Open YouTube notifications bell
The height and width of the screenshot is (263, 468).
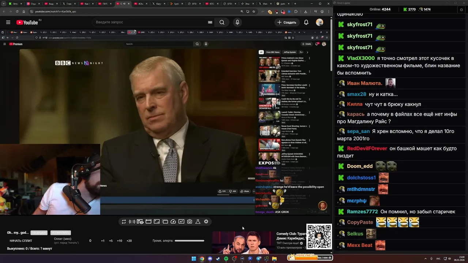306,22
